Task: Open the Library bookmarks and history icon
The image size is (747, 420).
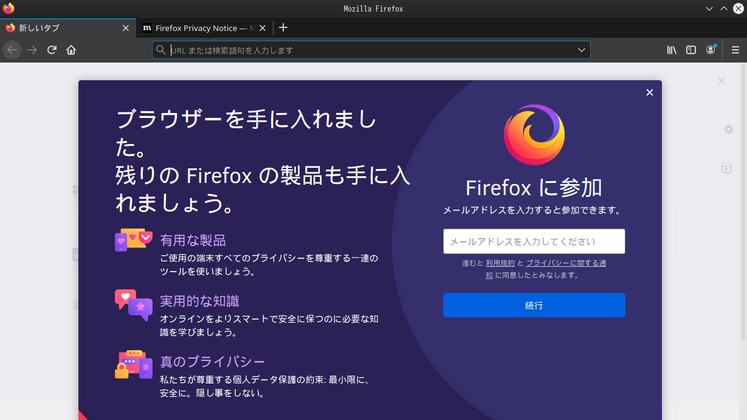Action: pyautogui.click(x=672, y=50)
